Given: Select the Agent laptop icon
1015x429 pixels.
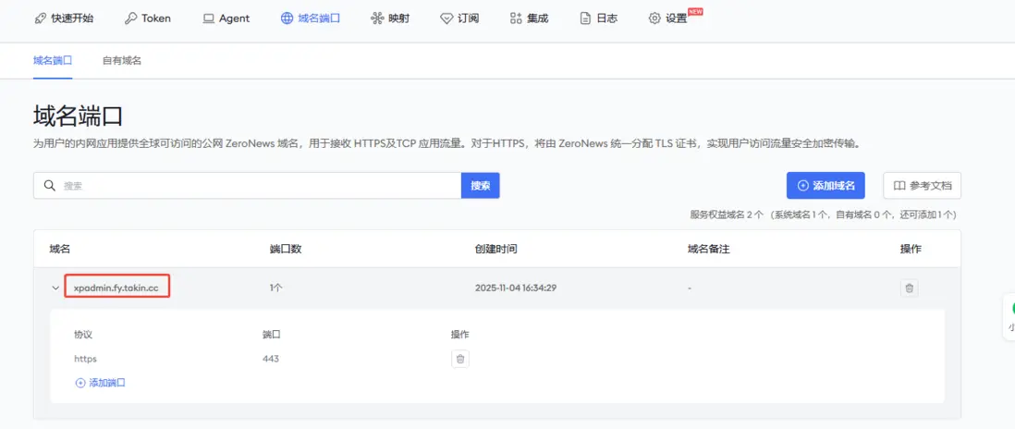Looking at the screenshot, I should click(208, 18).
